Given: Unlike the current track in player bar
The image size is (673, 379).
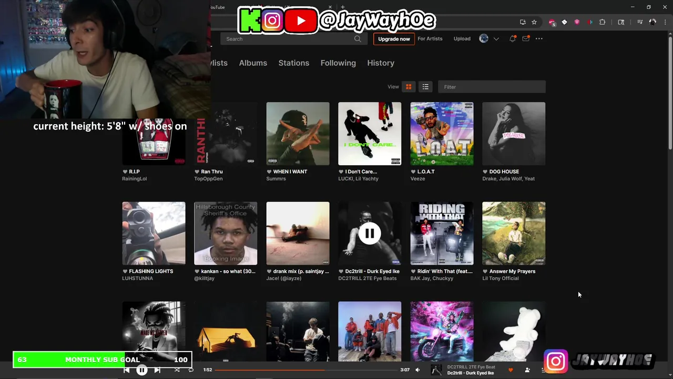Looking at the screenshot, I should pyautogui.click(x=510, y=370).
